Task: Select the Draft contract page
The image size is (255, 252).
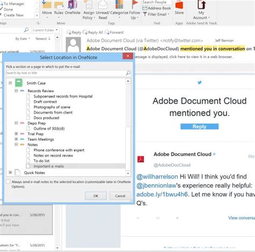Action: (45, 102)
